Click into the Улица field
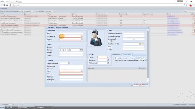Image resolution: width=195 pixels, height=109 pixels. click(x=71, y=55)
